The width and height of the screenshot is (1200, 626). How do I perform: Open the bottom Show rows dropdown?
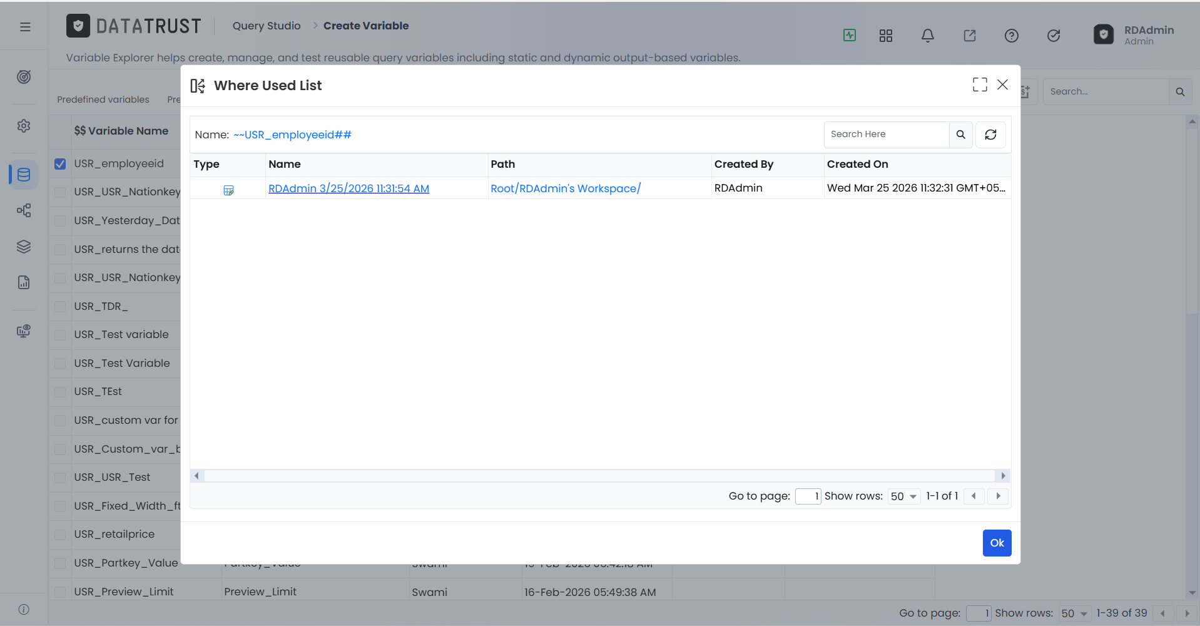[1075, 613]
